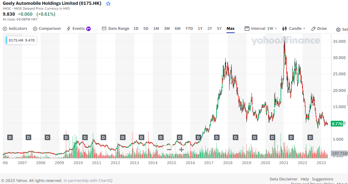This screenshot has width=348, height=184.
Task: Select the 5D range
Action: (146, 29)
